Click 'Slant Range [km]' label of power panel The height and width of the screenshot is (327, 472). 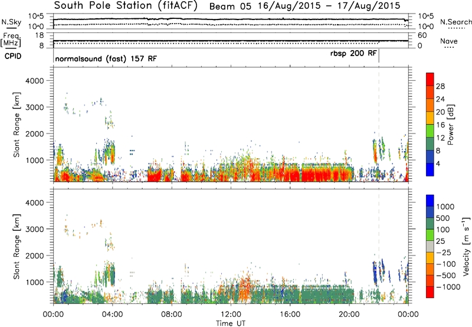pos(17,125)
